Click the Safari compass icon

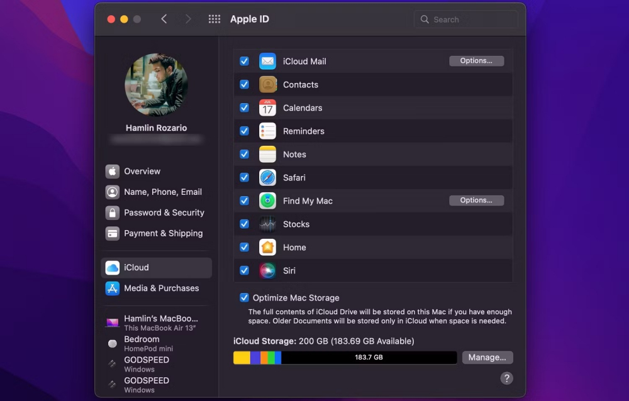pos(267,178)
